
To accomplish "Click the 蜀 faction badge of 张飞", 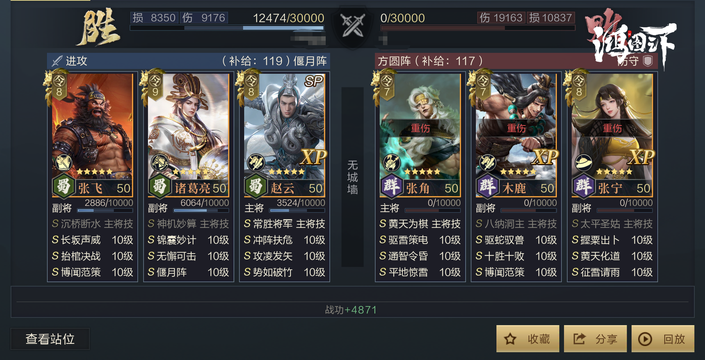I will pos(64,186).
